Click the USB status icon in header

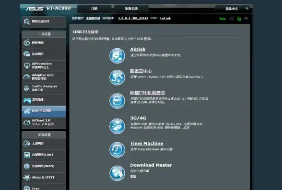click(246, 18)
